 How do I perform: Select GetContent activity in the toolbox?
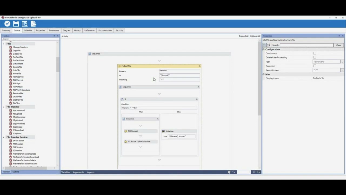tap(18, 64)
